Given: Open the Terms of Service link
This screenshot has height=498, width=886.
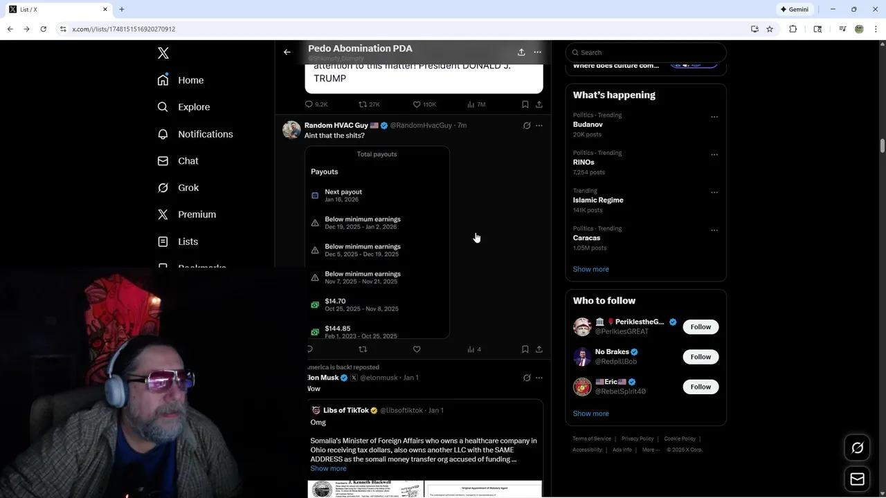Looking at the screenshot, I should tap(592, 439).
